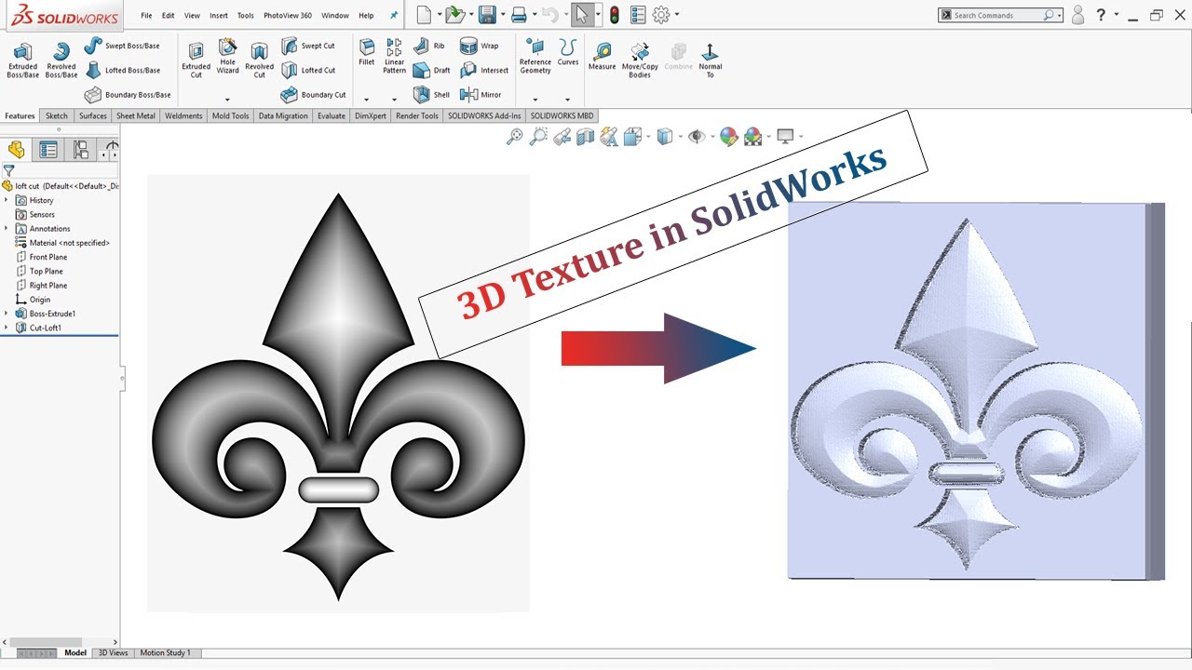This screenshot has width=1192, height=670.
Task: Pin the menu bar with pushpin
Action: (x=394, y=15)
